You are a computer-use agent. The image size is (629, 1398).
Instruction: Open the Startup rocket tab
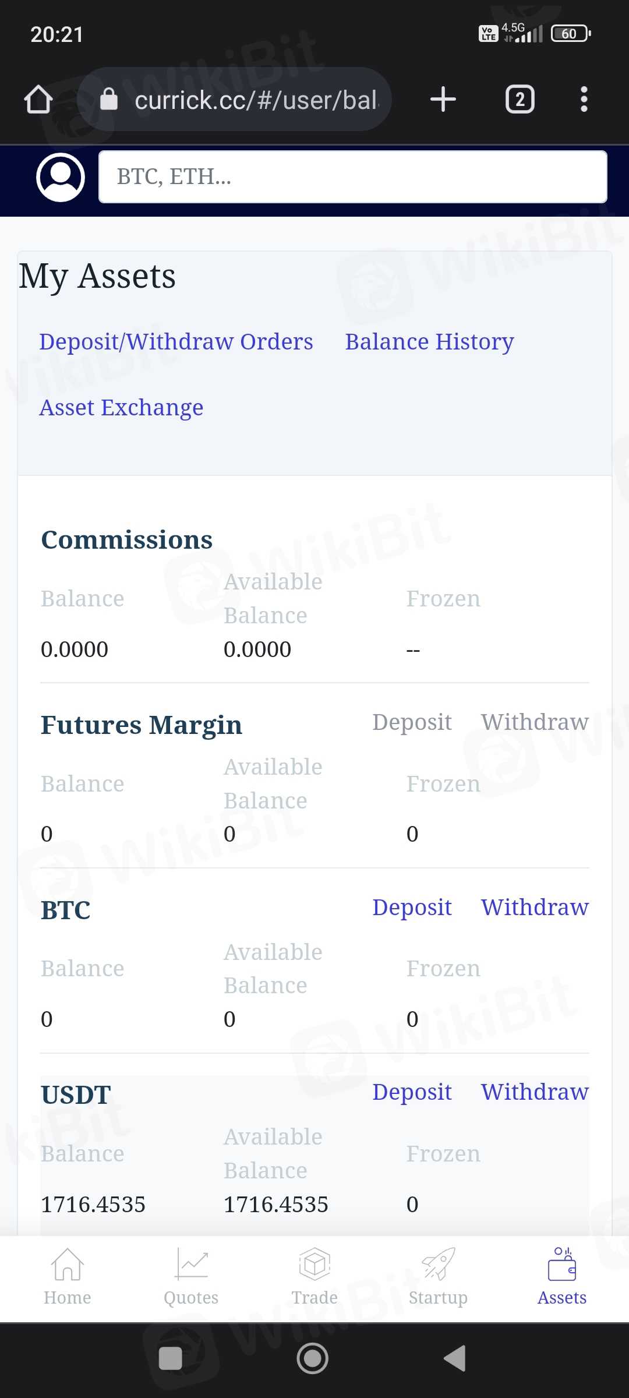coord(438,1277)
